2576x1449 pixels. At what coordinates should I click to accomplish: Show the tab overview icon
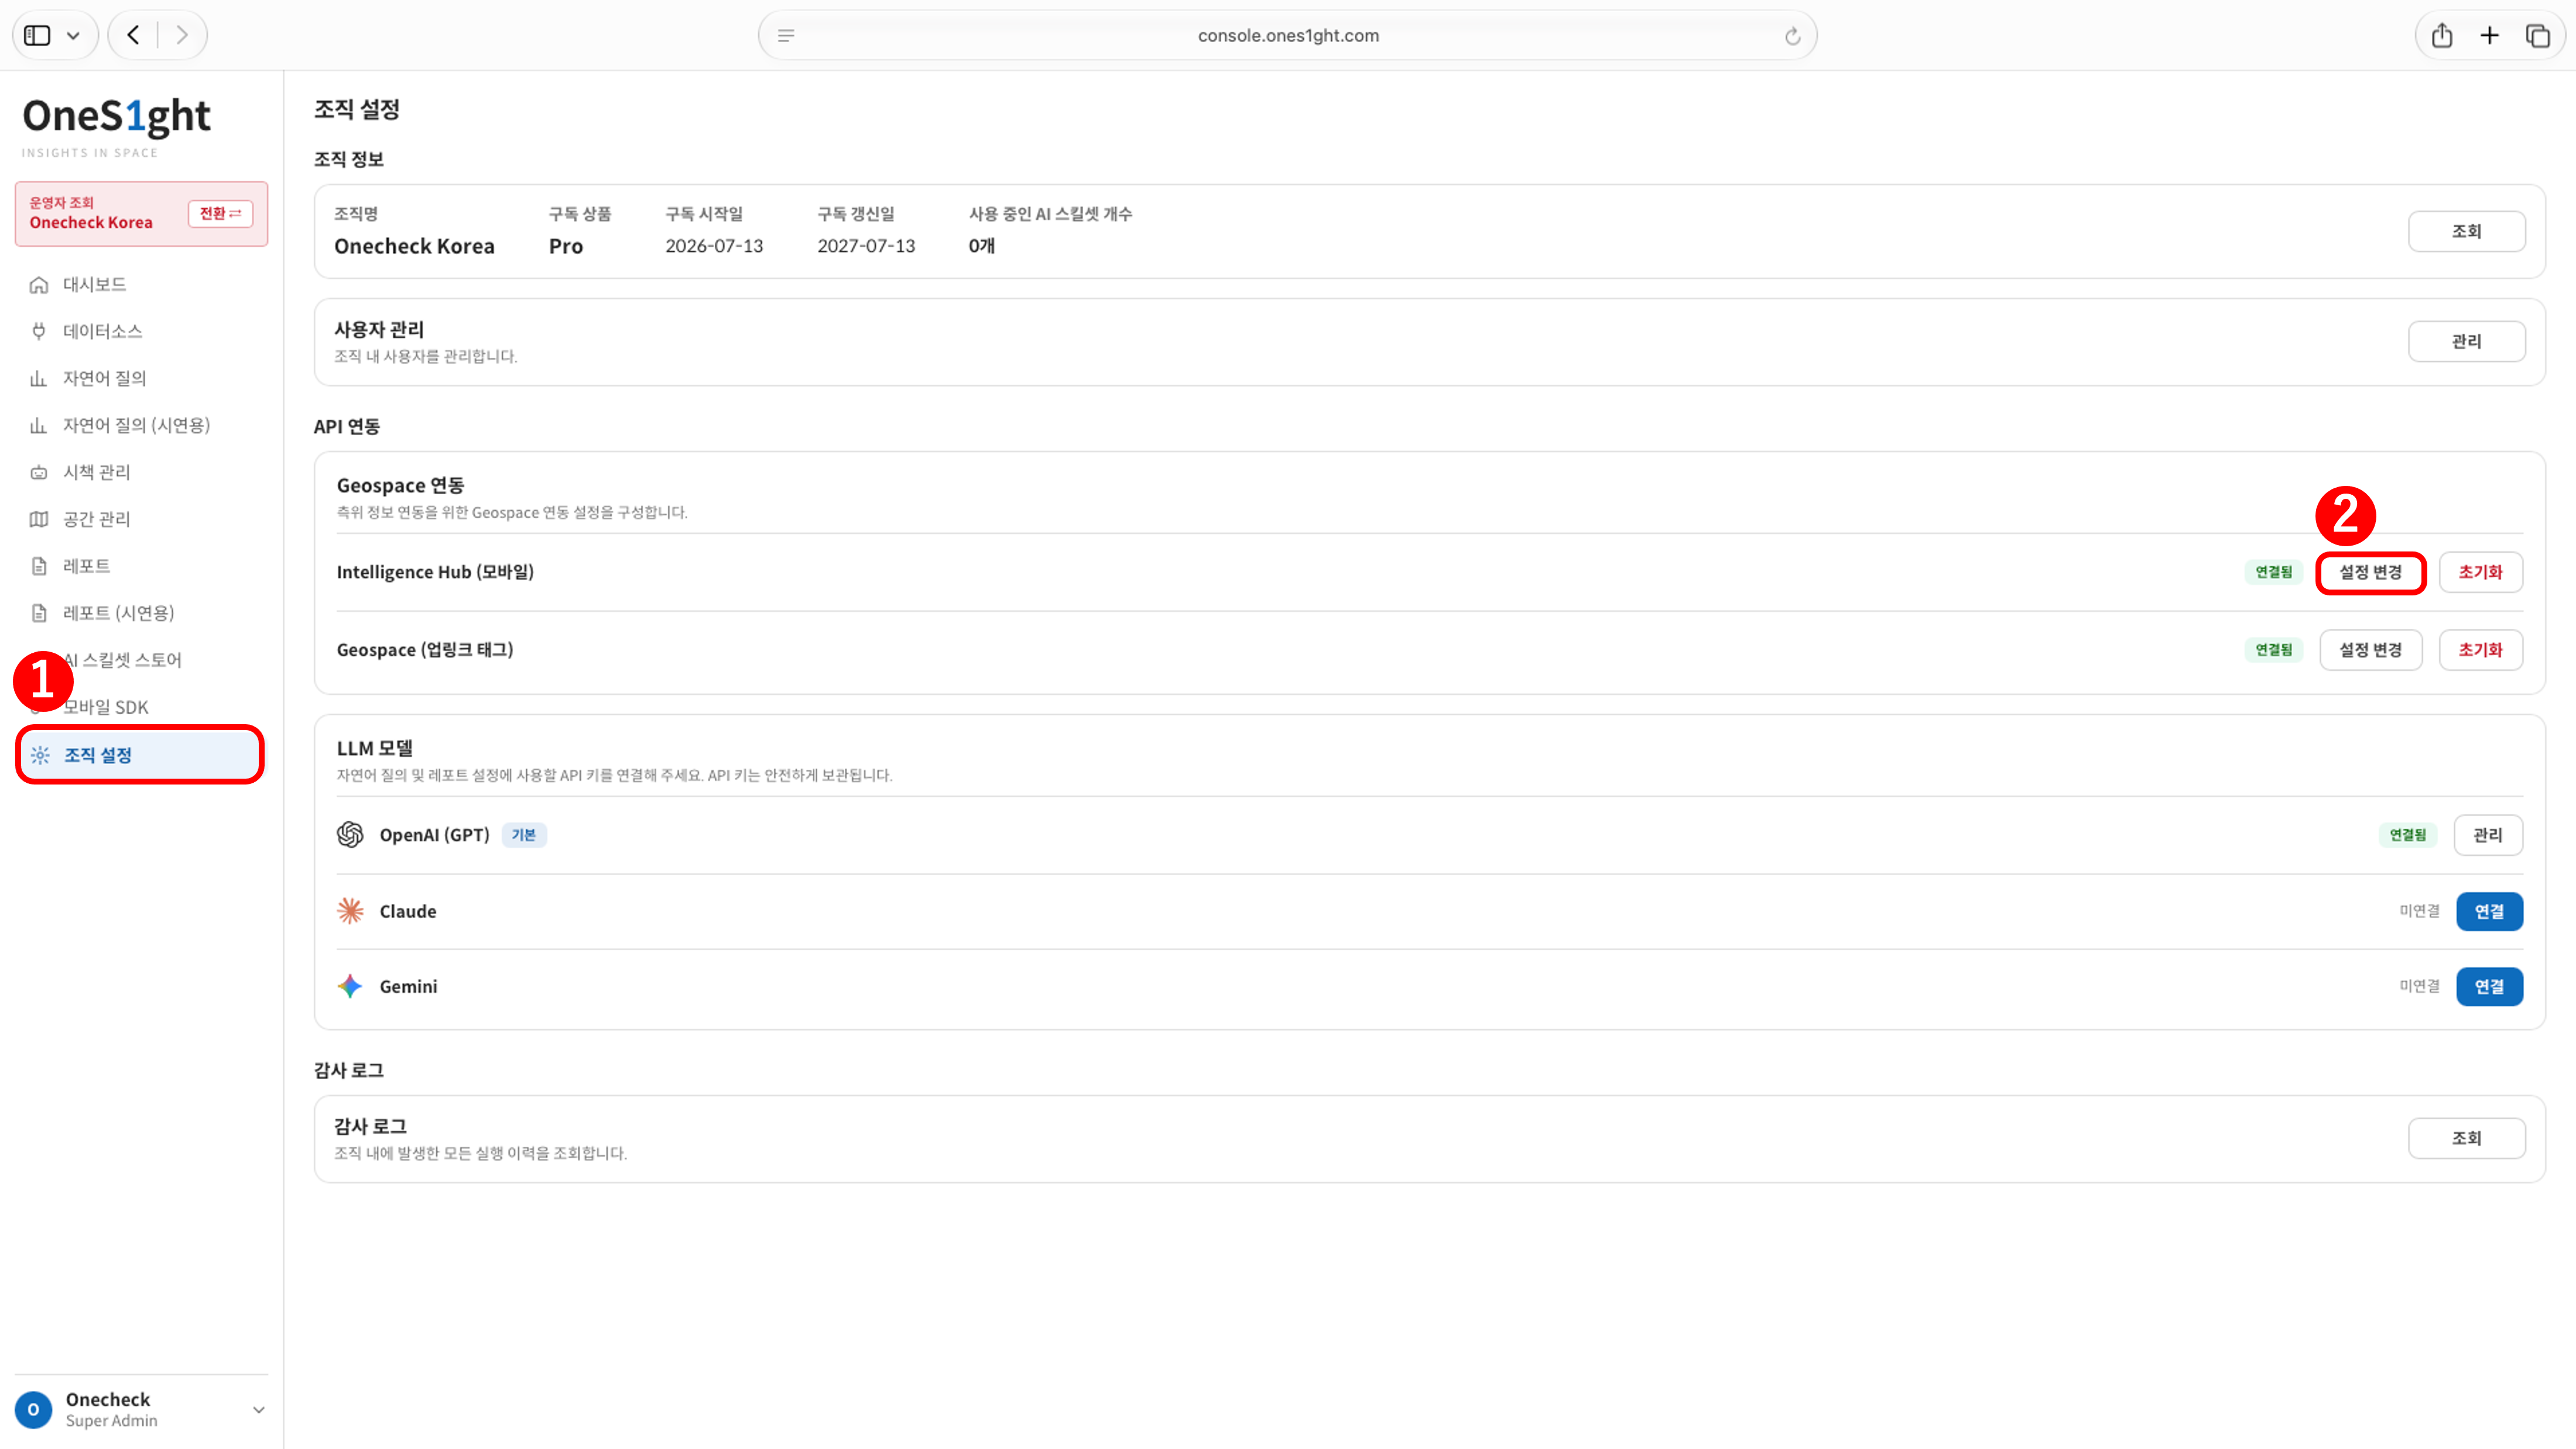2538,36
